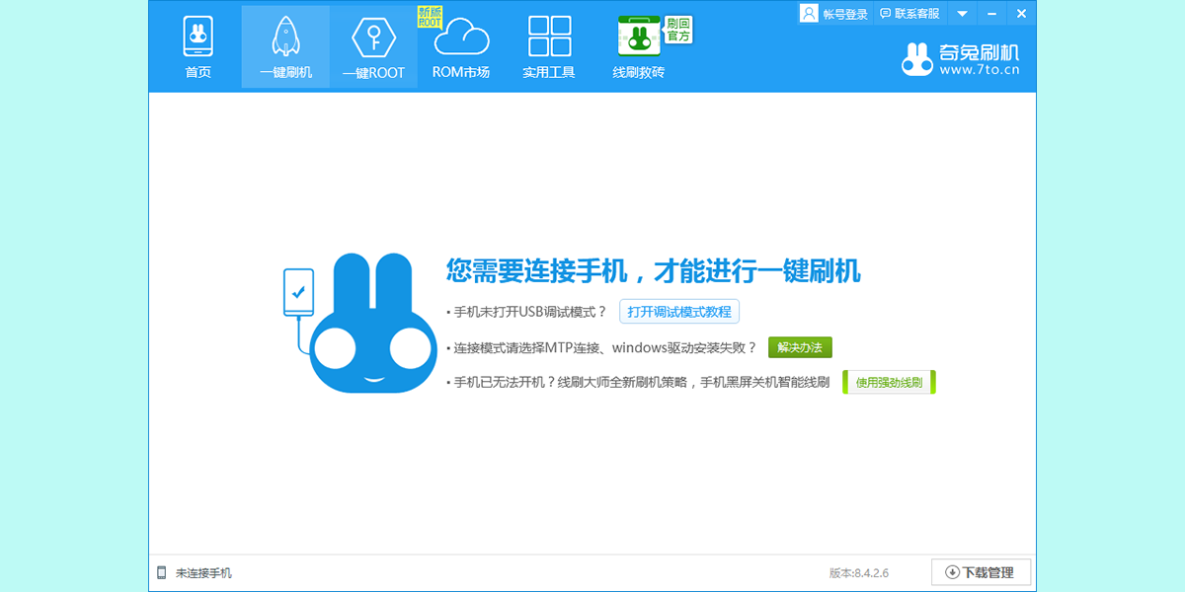
Task: Open the ROM市场 cloud icon
Action: [461, 37]
